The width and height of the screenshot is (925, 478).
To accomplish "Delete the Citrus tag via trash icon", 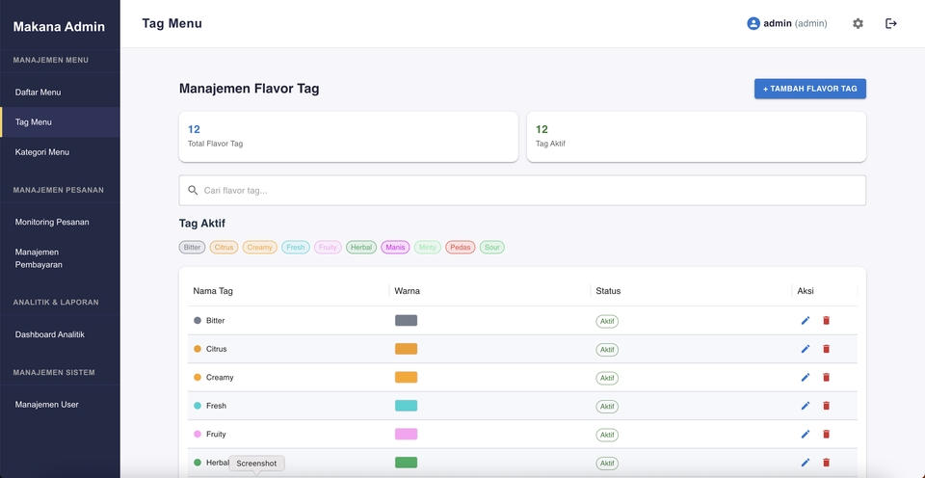I will pos(826,349).
